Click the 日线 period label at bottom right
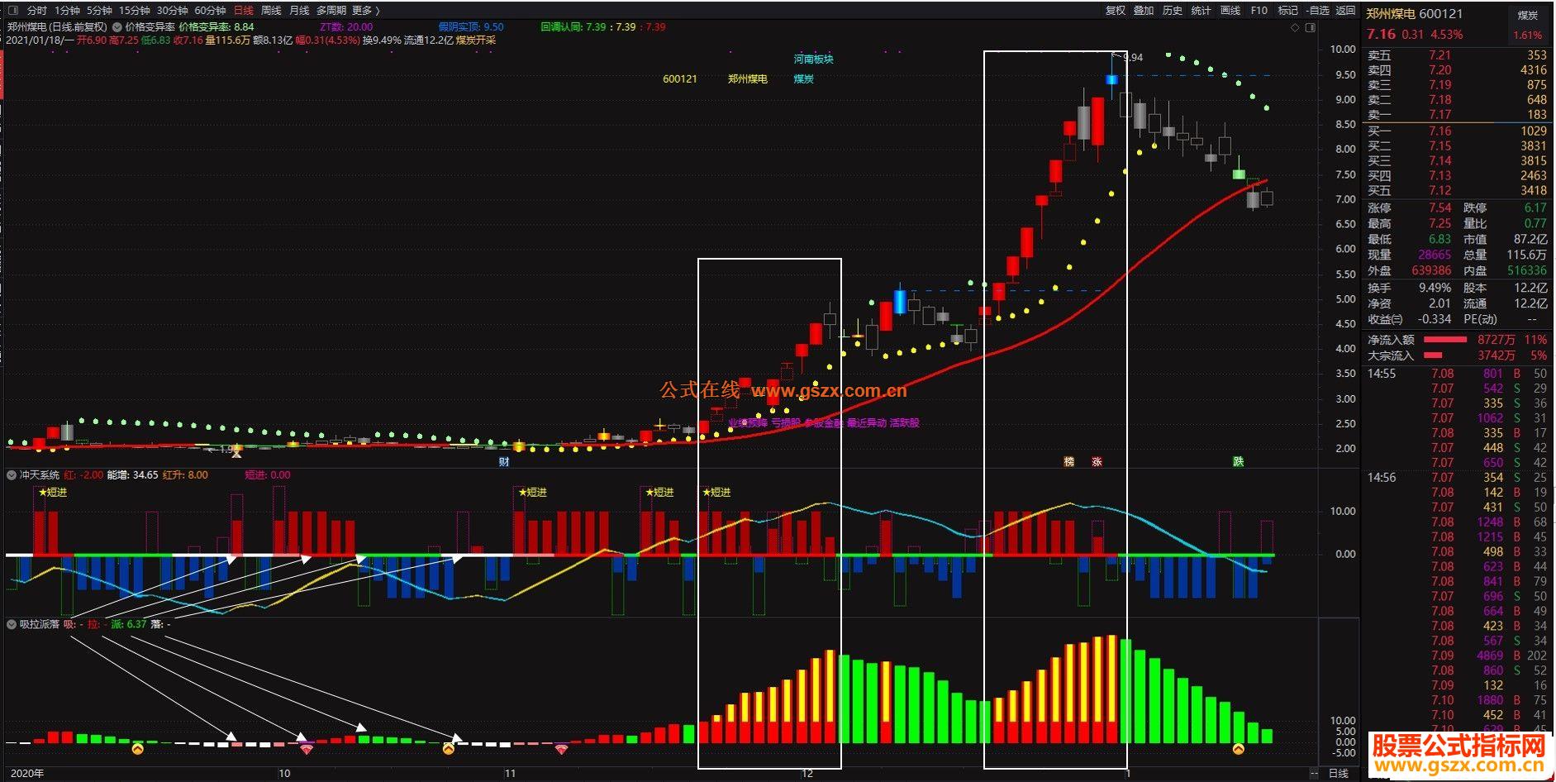Image resolution: width=1556 pixels, height=782 pixels. tap(1338, 774)
